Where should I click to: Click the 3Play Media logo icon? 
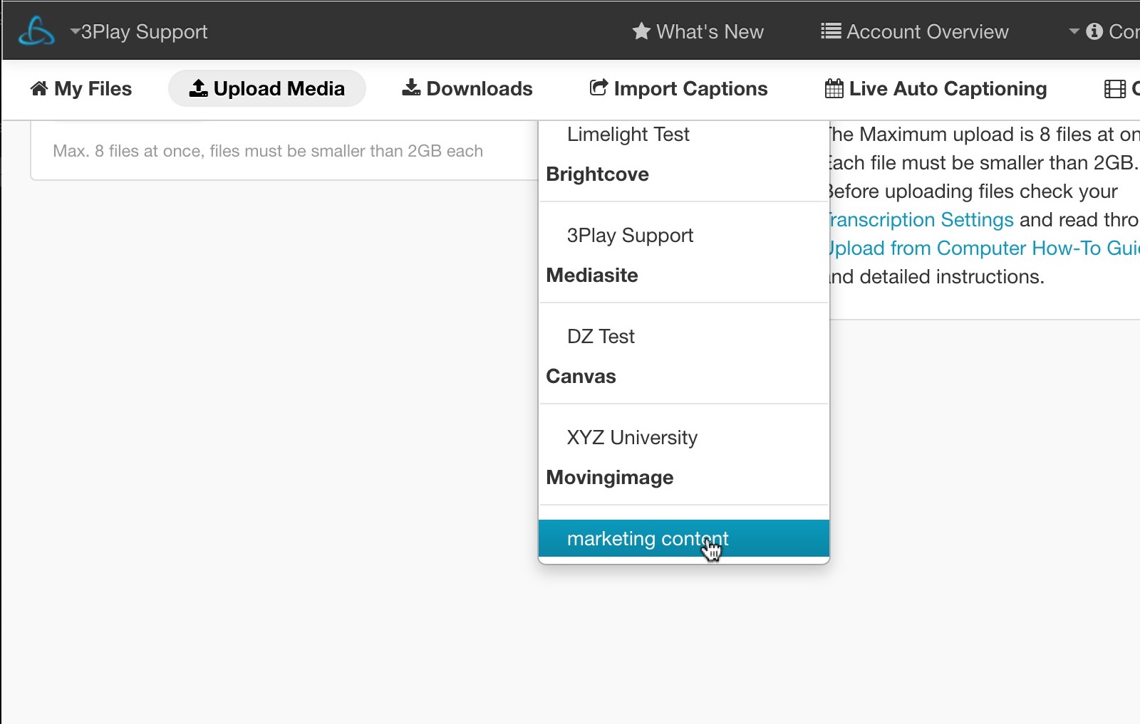pos(36,31)
